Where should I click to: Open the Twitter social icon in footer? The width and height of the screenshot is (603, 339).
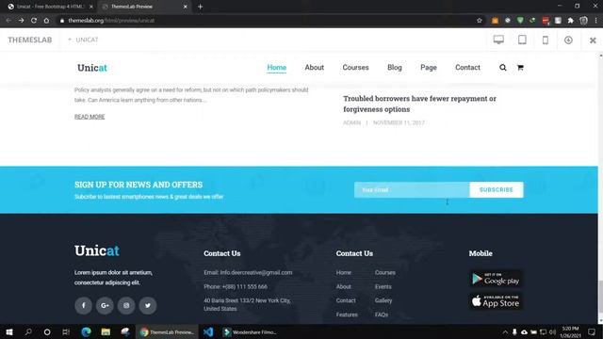148,305
